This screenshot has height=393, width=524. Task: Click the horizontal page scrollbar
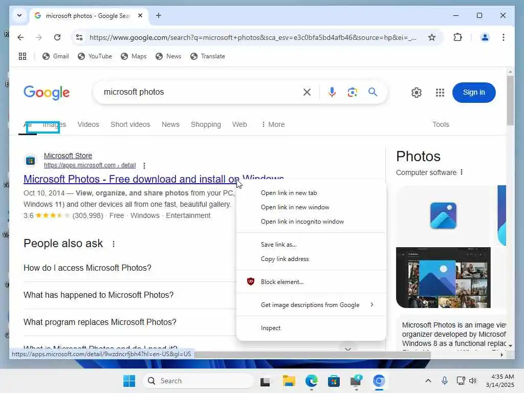tap(313, 355)
